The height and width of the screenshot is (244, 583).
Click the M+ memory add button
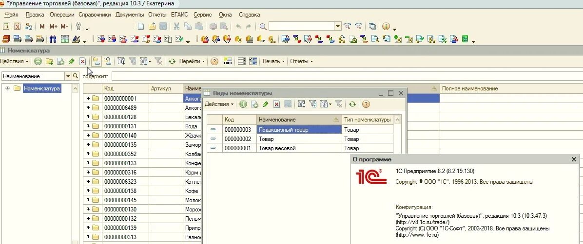53,26
